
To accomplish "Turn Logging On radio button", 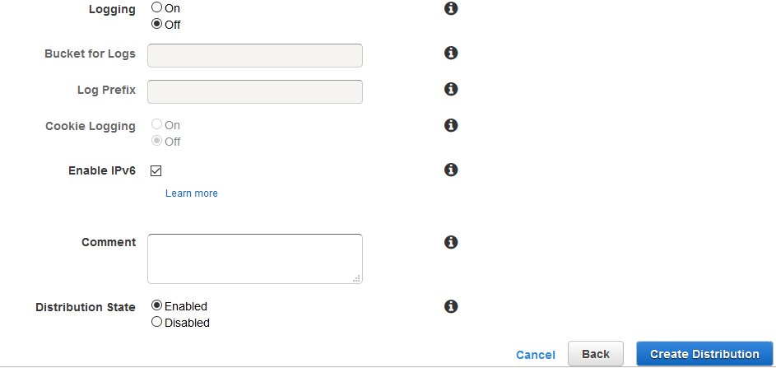I will 157,8.
